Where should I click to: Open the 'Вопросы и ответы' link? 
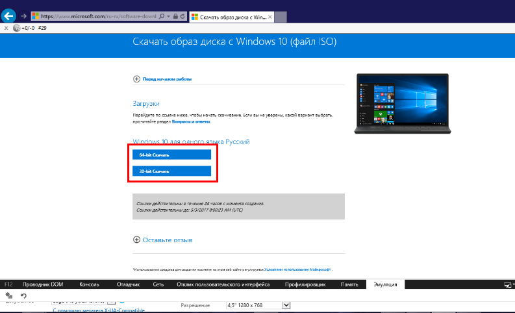coord(191,121)
